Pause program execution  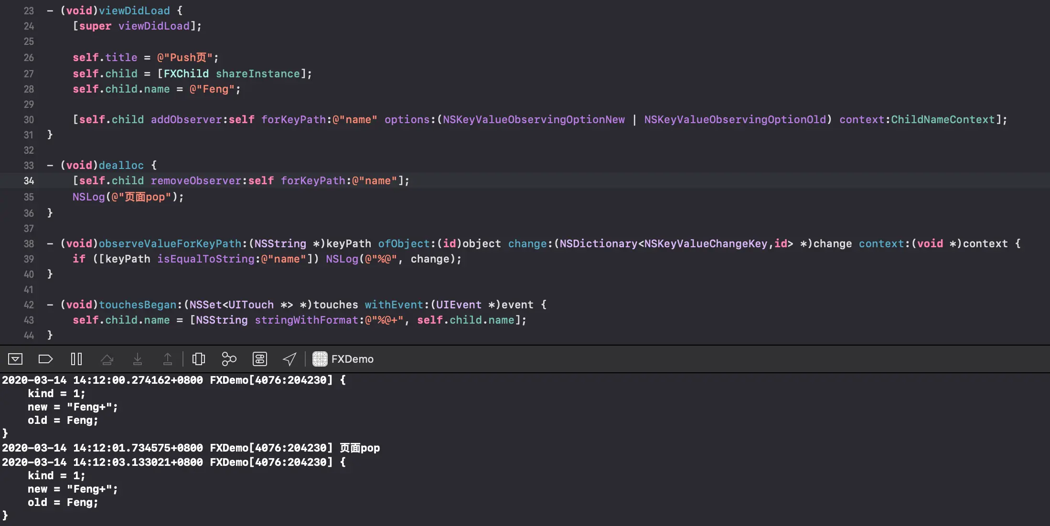point(76,359)
